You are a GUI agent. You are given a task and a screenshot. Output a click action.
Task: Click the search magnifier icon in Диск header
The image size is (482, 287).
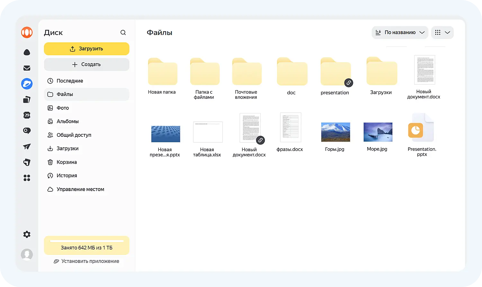(x=123, y=32)
